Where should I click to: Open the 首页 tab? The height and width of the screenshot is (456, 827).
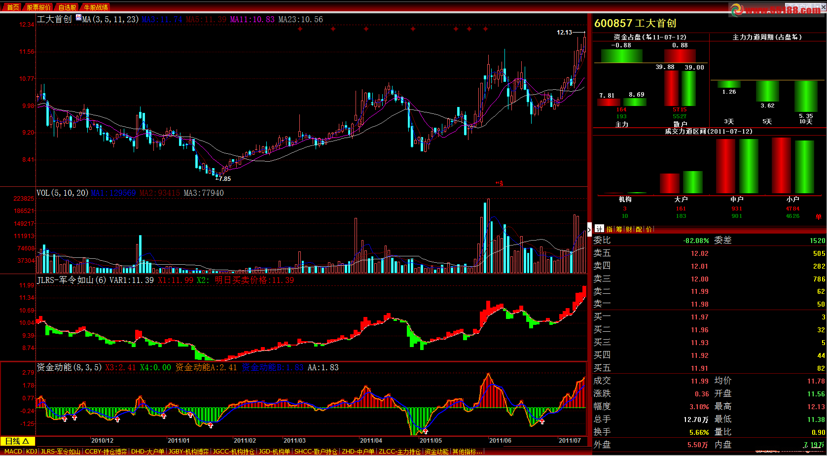[x=13, y=7]
